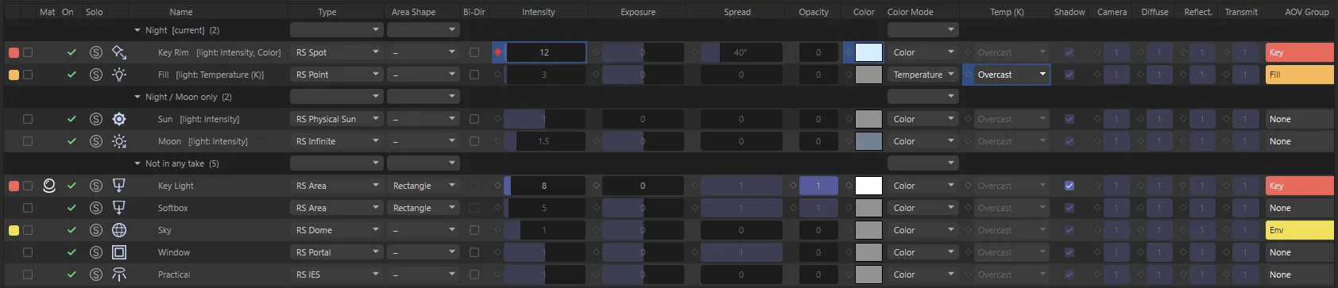Click the Type column header
This screenshot has height=288, width=1338.
click(x=327, y=12)
